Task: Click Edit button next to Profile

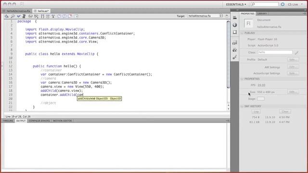Action: pos(293,60)
